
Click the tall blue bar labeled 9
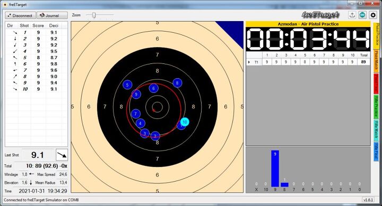point(275,168)
